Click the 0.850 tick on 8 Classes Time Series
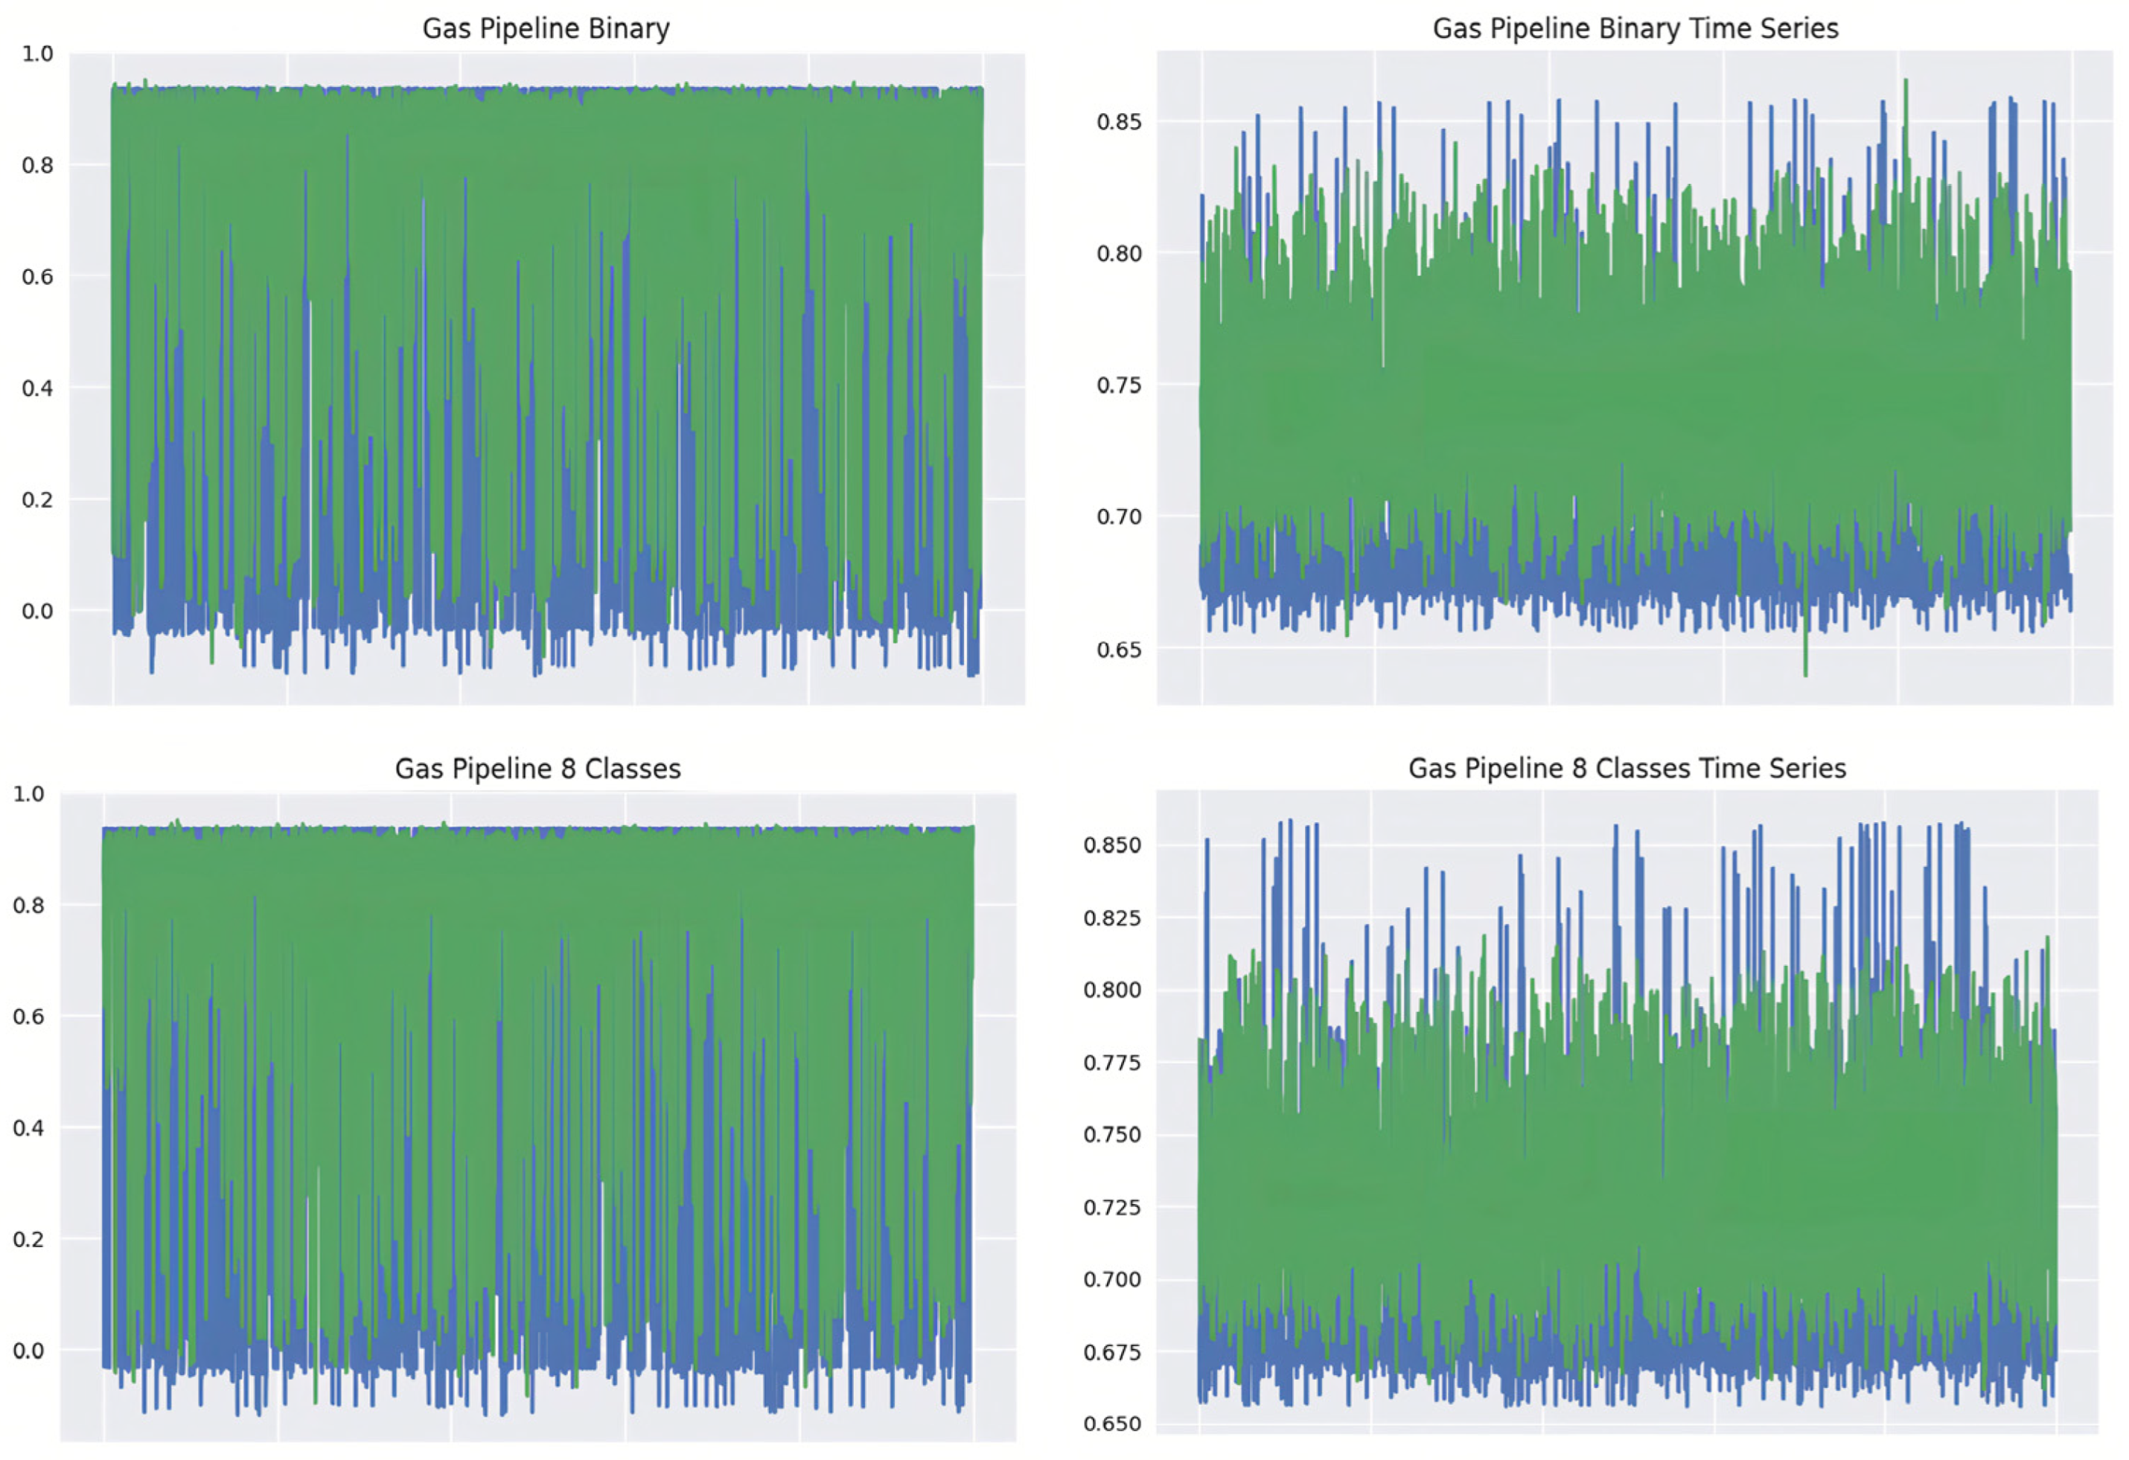The image size is (2129, 1460). (1112, 845)
